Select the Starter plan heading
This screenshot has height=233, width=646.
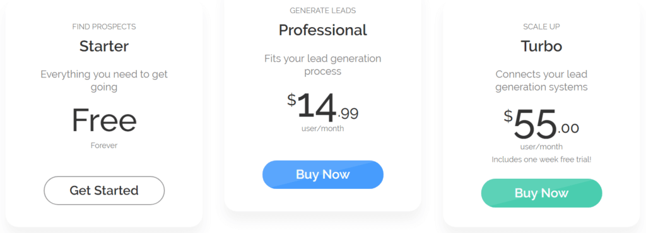(x=104, y=46)
